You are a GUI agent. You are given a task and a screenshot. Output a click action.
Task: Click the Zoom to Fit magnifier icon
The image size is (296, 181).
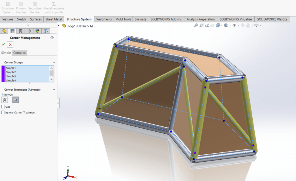196,25
